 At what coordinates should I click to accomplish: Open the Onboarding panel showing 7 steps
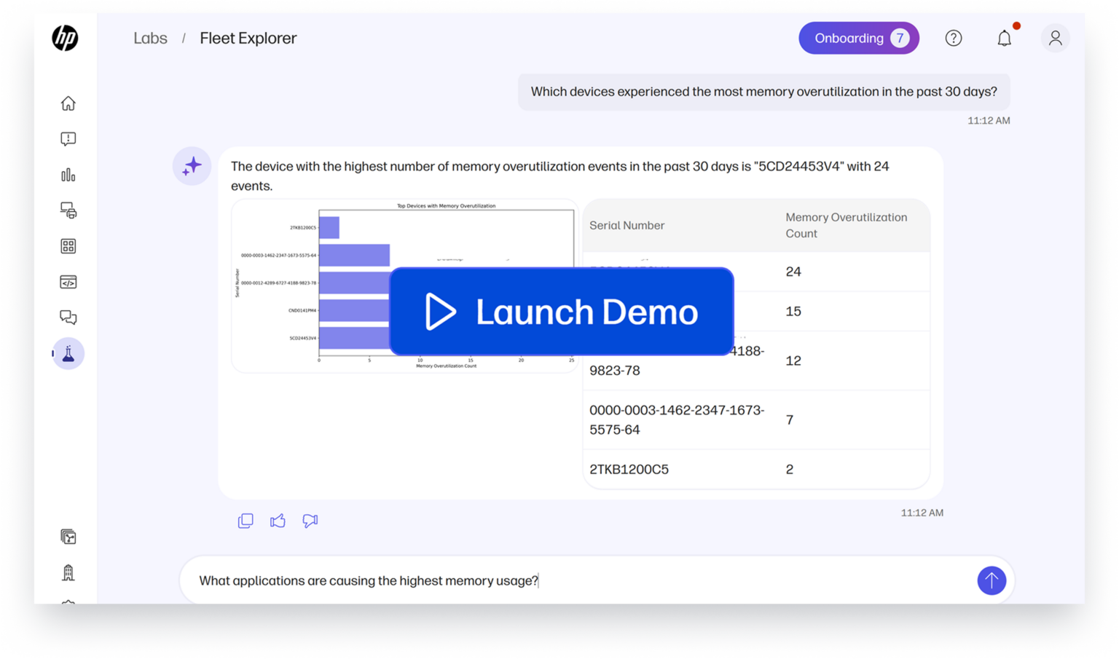[859, 38]
